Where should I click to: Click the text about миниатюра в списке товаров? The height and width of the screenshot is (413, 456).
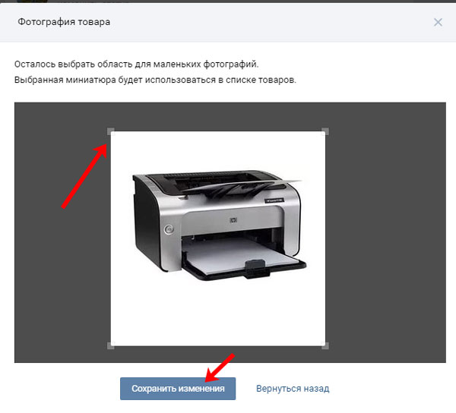click(155, 80)
